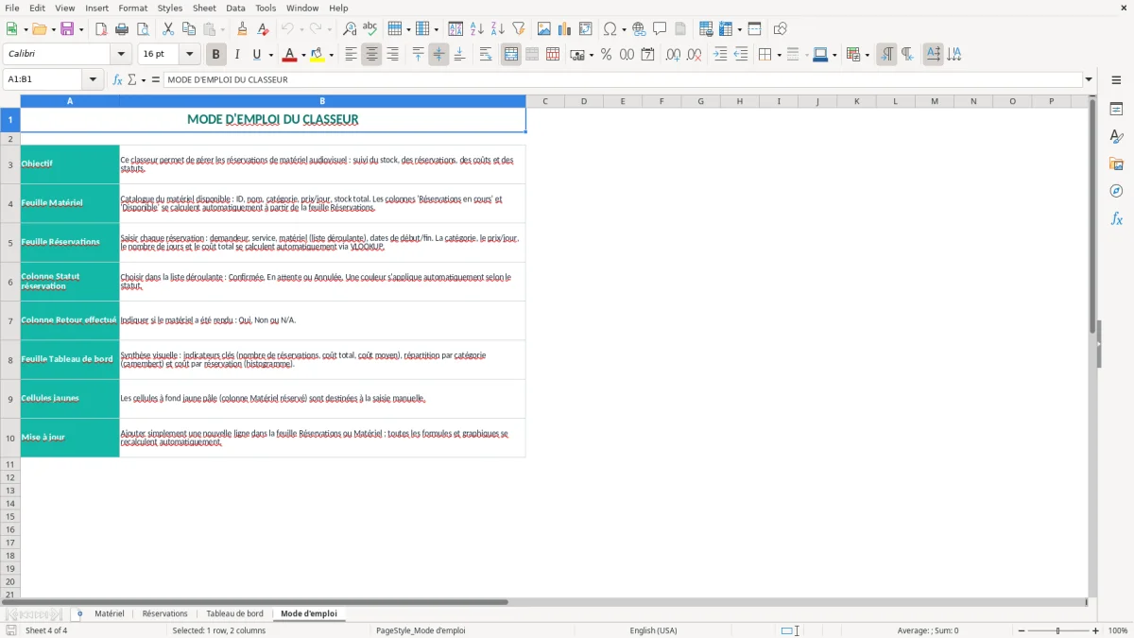Insert a chart
The image size is (1134, 638).
coord(565,29)
